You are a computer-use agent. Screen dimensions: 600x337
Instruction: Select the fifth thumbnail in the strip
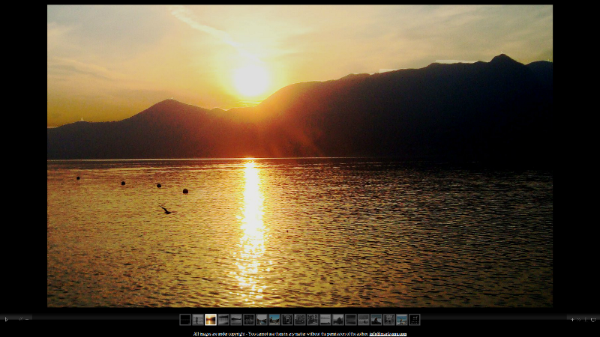tap(236, 320)
